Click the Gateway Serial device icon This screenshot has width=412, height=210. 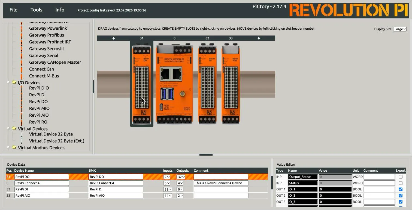(22, 55)
